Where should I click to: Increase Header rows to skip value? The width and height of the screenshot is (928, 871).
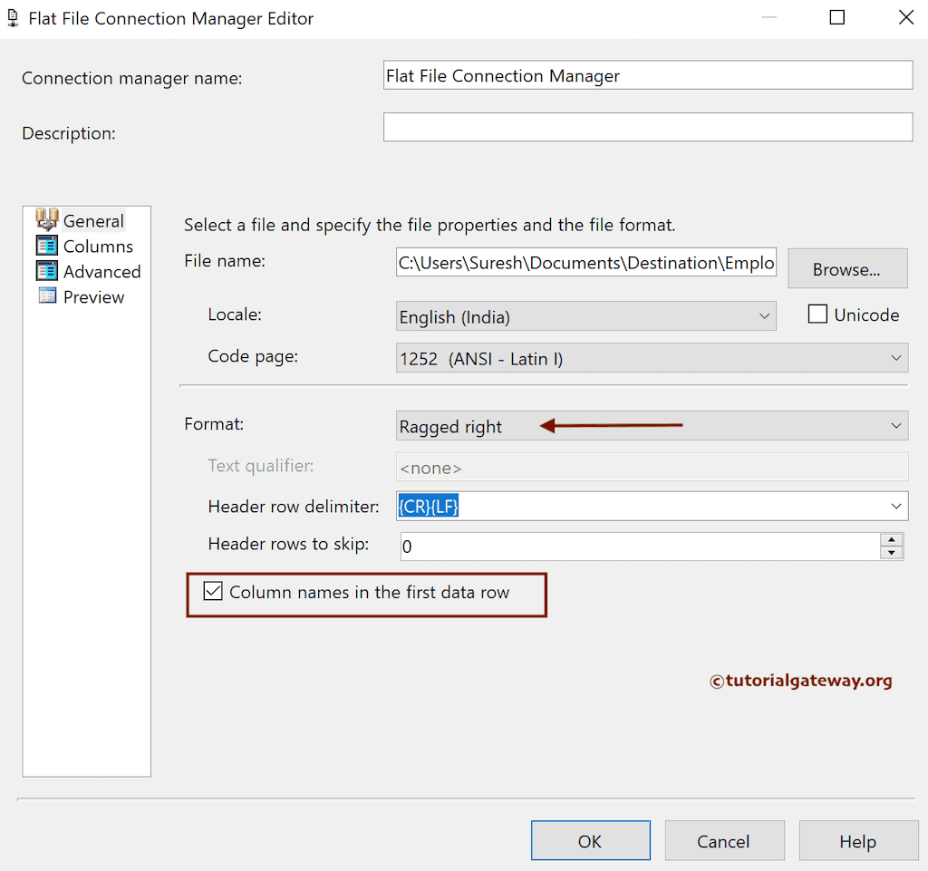892,540
